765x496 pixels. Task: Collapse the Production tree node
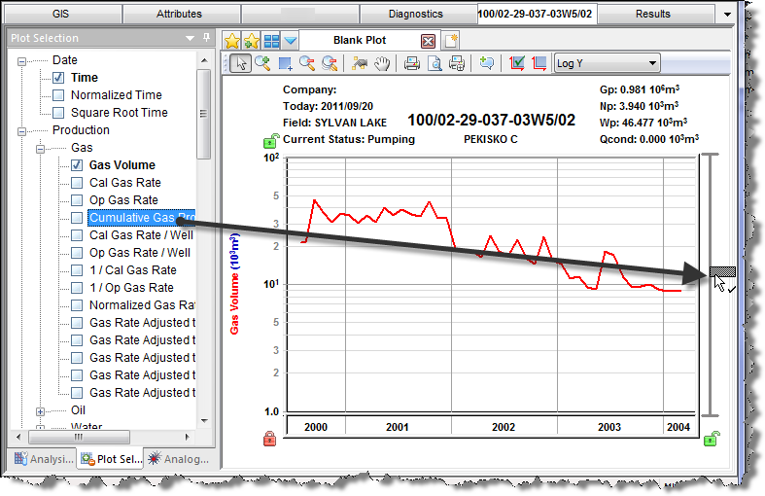point(23,130)
